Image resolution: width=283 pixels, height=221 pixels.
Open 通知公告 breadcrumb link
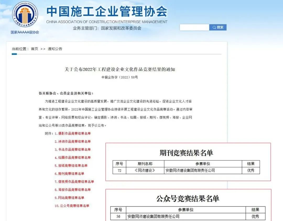click(55, 49)
